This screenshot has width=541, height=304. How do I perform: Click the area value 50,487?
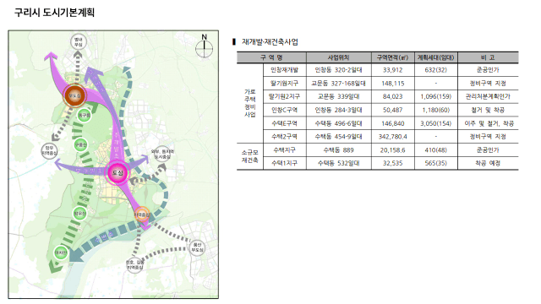coord(392,110)
